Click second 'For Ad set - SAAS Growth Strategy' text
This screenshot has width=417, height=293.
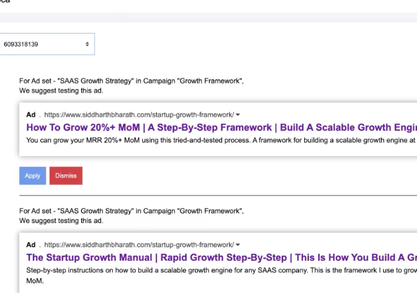coord(131,211)
